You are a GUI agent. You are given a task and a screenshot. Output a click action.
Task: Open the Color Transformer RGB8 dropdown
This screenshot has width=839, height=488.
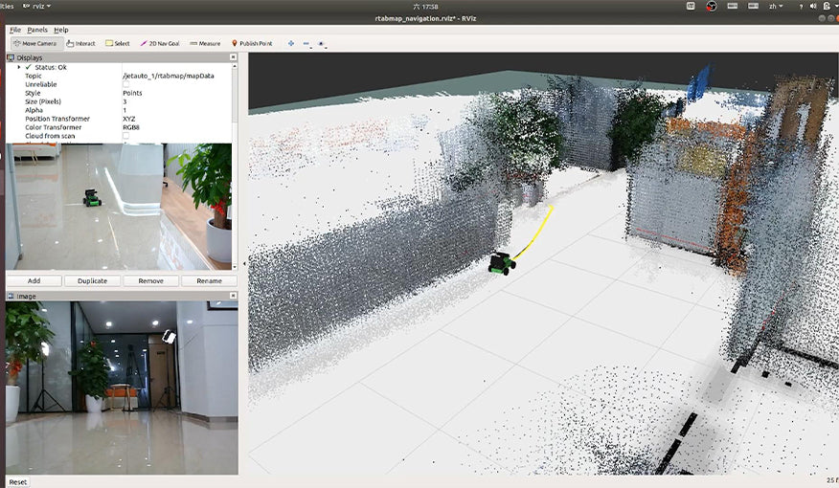[x=172, y=127]
